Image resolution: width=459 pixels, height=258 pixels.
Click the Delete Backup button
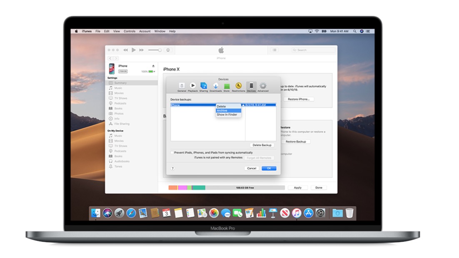coord(262,145)
